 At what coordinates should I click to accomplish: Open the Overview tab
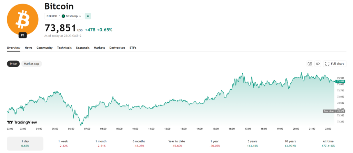(x=13, y=48)
